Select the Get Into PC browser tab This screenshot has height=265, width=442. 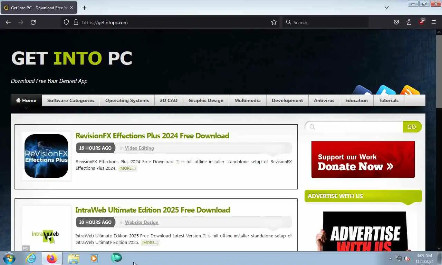(x=38, y=8)
